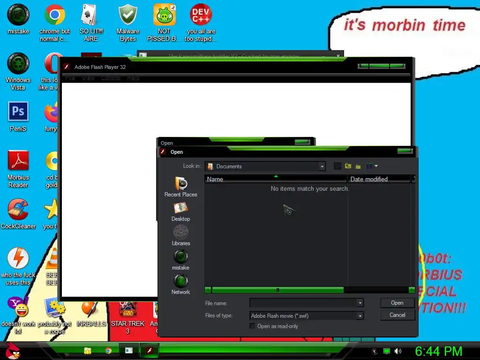
Task: Select Libraries in the Open dialog sidebar
Action: point(180,236)
